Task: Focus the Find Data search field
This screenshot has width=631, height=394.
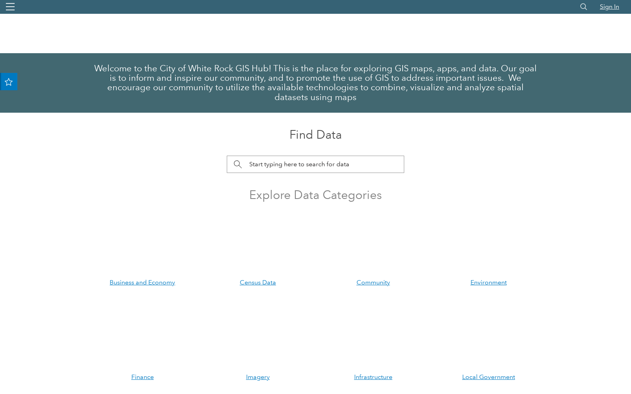Action: (x=315, y=164)
